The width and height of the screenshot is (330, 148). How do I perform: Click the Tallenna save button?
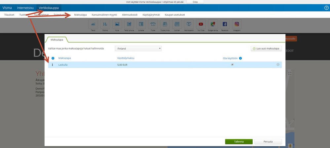pos(238,142)
